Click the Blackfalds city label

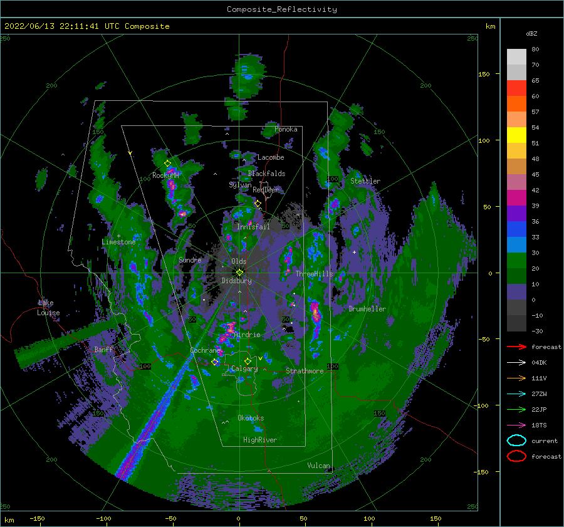[x=266, y=174]
